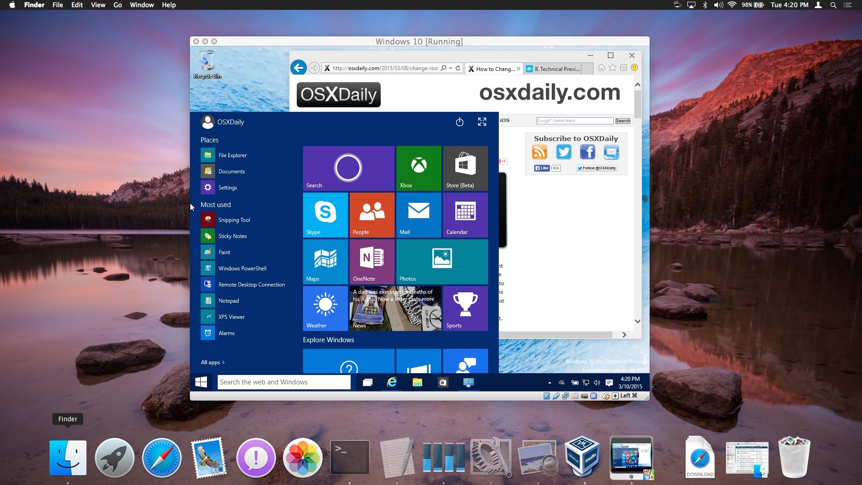Screen dimensions: 862x485
Task: Click Follow @OSXDaily Twitter button
Action: pos(597,168)
